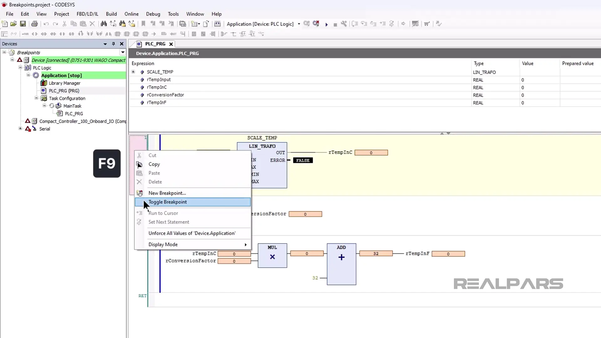This screenshot has height=338, width=601.
Task: Click the Delete X toolbar icon
Action: pyautogui.click(x=92, y=24)
